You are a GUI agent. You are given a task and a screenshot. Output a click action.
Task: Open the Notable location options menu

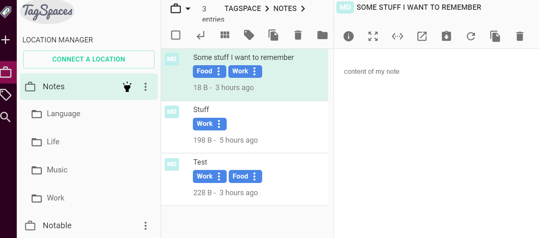click(146, 225)
